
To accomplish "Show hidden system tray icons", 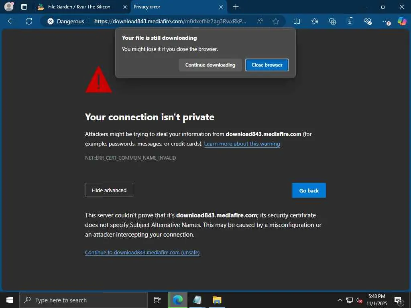I will coord(340,300).
